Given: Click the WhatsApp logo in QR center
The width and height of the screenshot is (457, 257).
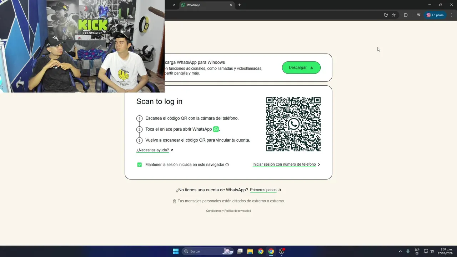Looking at the screenshot, I should pyautogui.click(x=293, y=124).
